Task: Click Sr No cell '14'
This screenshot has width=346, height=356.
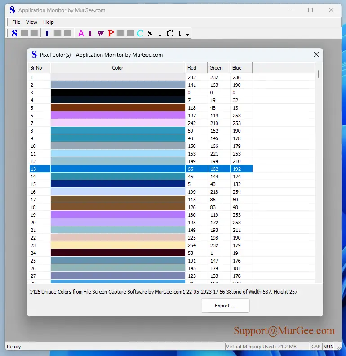Action: [x=33, y=176]
